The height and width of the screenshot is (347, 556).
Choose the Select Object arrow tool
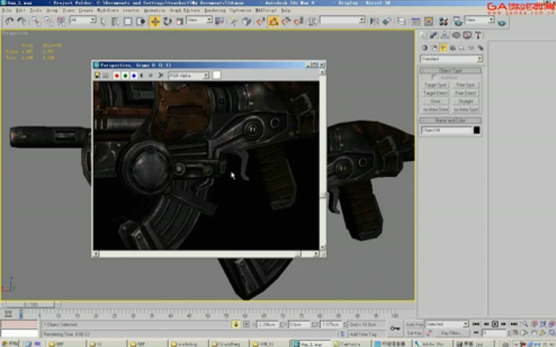103,21
